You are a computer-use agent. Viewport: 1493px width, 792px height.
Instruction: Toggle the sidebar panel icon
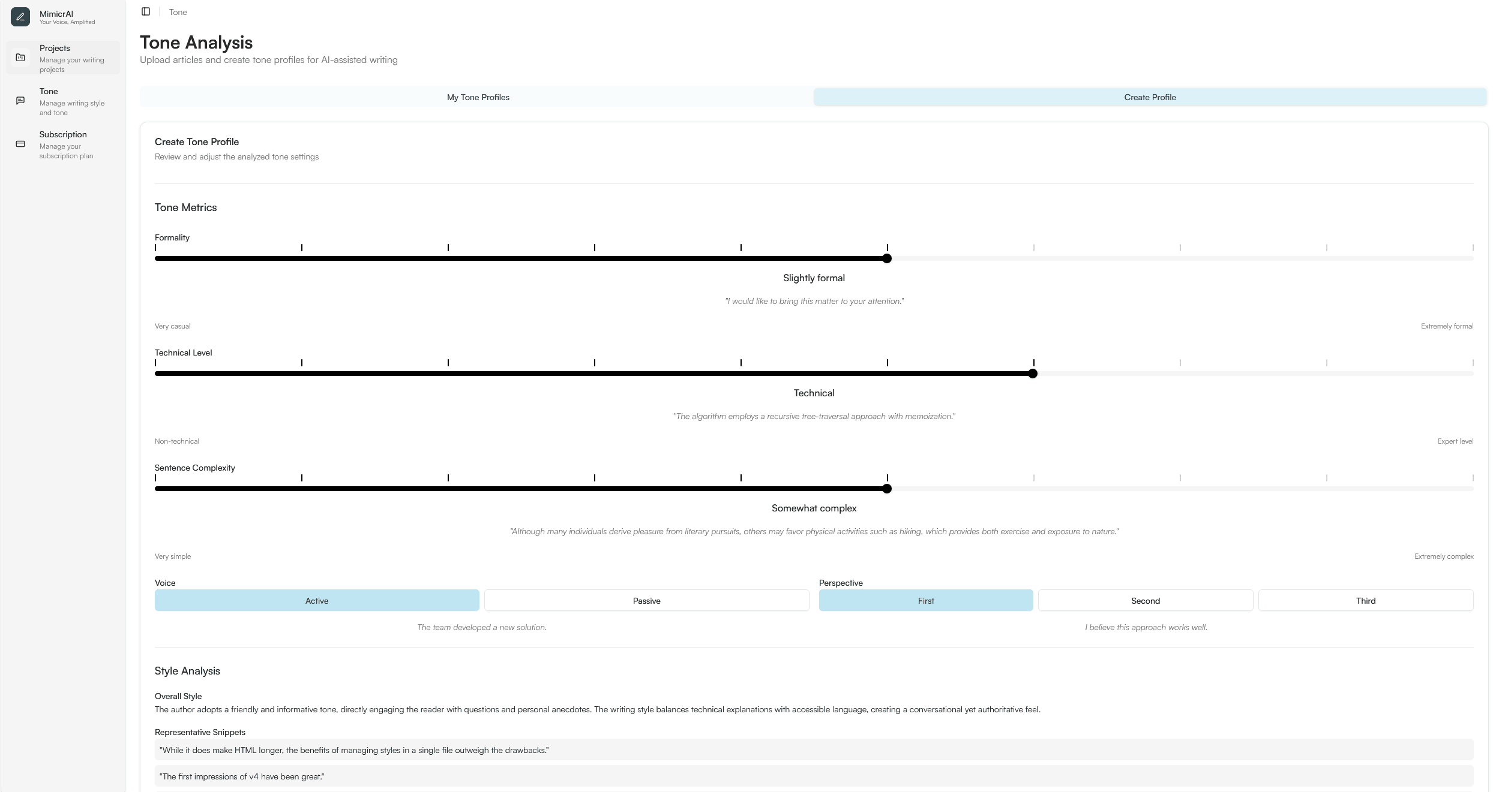(146, 11)
